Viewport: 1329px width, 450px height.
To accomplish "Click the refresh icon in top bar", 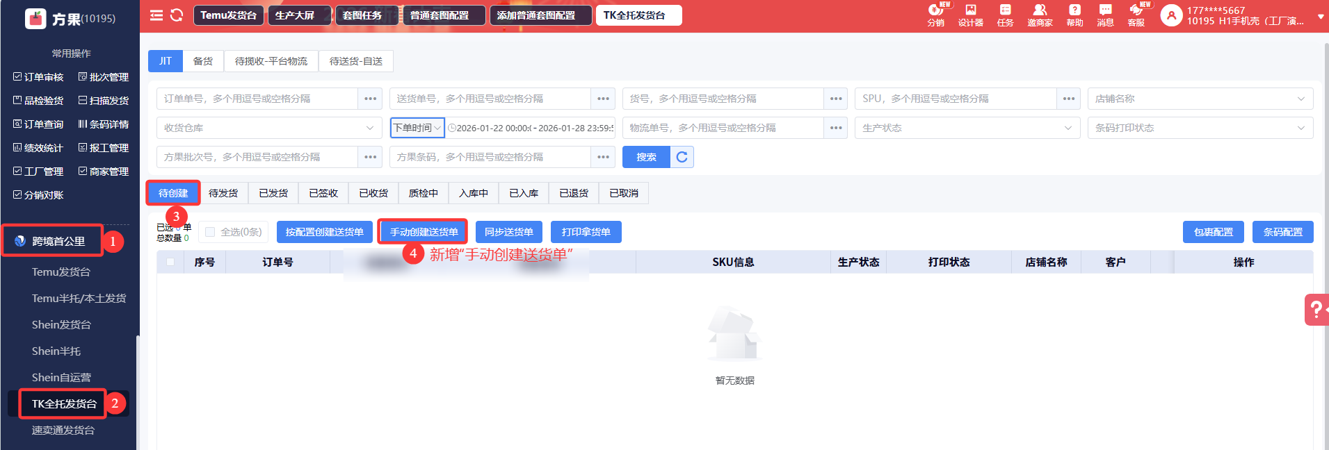I will 177,15.
